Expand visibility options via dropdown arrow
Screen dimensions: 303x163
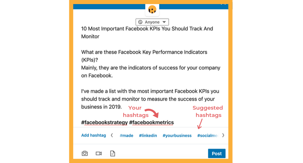[164, 22]
